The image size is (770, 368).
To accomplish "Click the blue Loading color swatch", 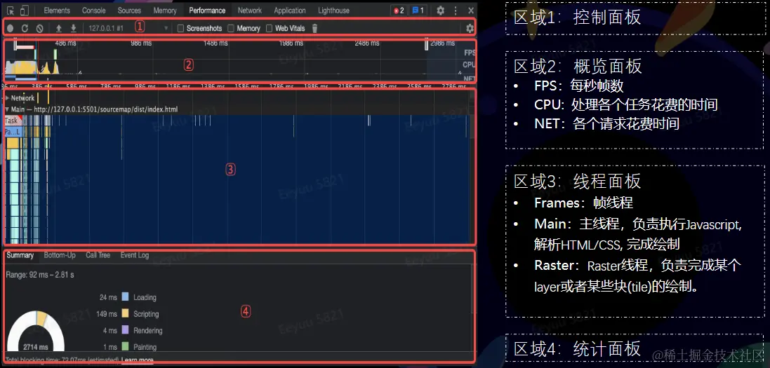I will click(125, 297).
